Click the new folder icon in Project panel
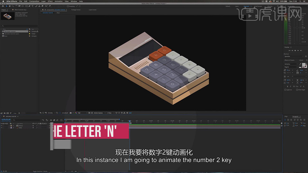Image resolution: width=308 pixels, height=173 pixels. pyautogui.click(x=5, y=113)
